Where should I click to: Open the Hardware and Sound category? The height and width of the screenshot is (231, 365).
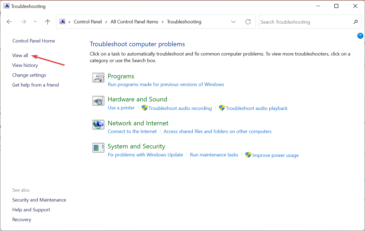point(137,99)
